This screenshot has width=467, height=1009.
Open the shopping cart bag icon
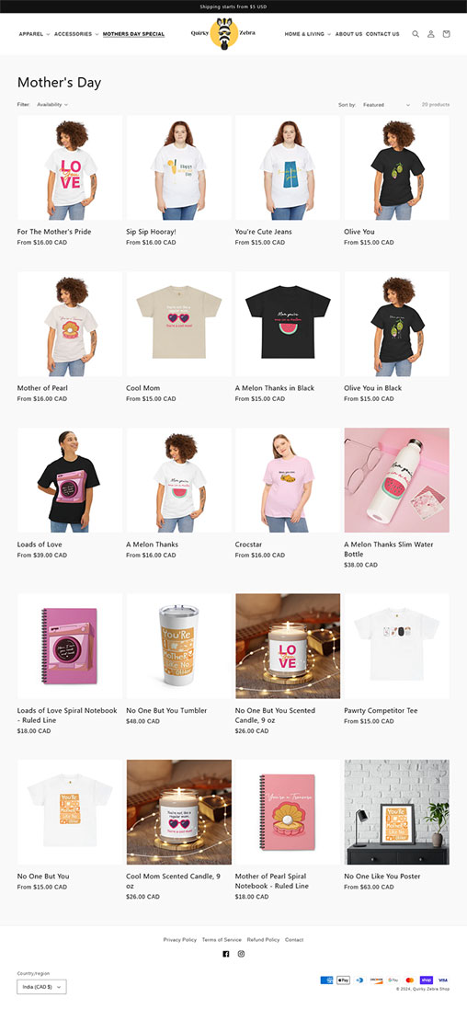(x=447, y=34)
